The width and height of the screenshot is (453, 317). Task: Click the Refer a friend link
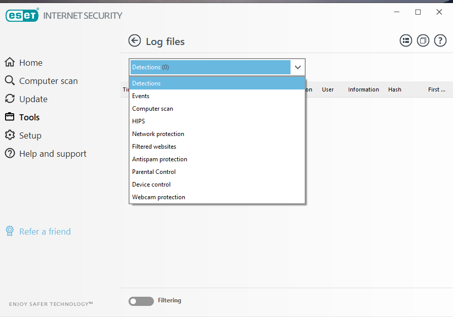point(38,231)
